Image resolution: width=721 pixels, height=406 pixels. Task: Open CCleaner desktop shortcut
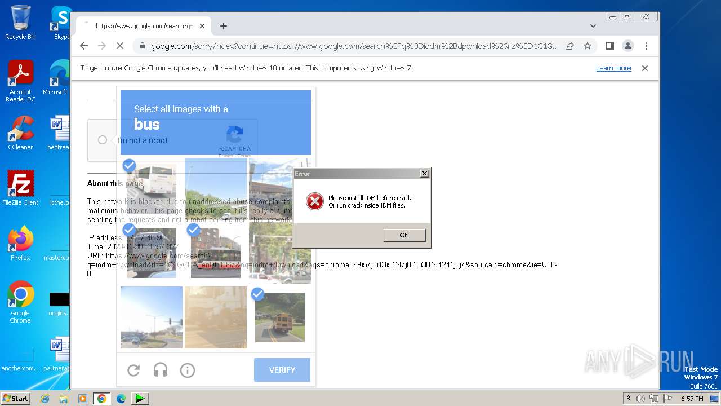click(20, 133)
